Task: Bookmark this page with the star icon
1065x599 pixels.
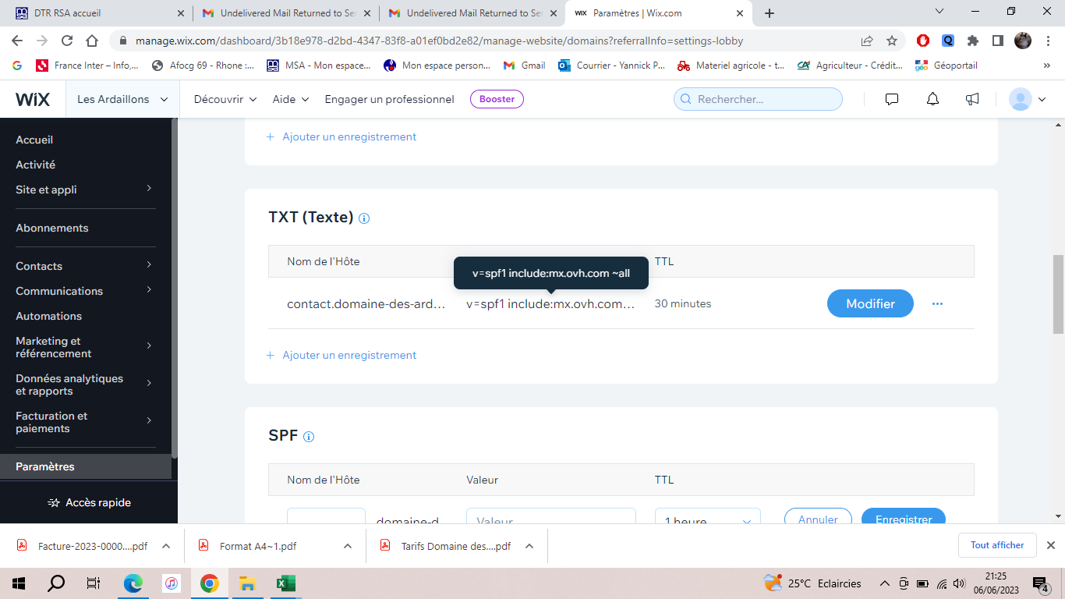Action: 892,41
